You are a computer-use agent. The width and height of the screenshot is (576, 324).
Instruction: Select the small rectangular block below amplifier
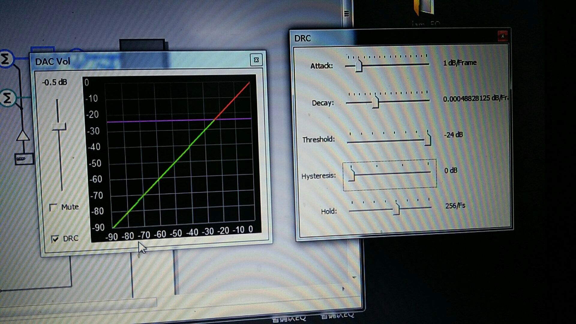click(24, 159)
